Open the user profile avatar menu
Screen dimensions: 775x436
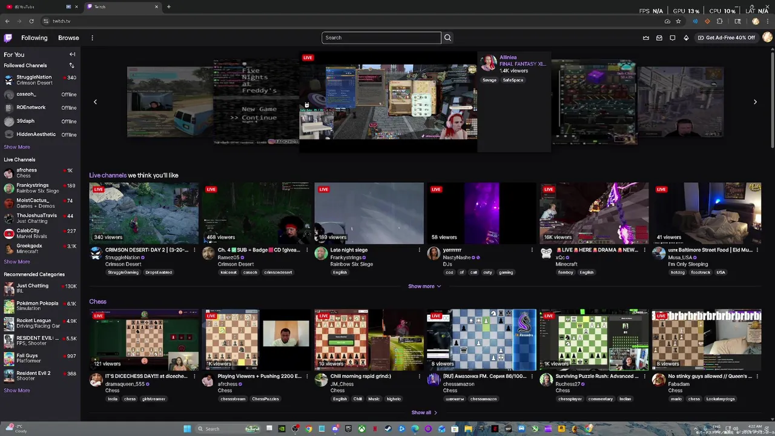click(767, 38)
